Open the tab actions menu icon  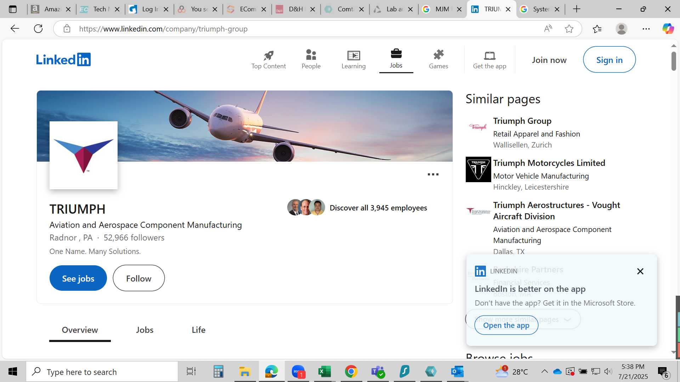pyautogui.click(x=13, y=9)
